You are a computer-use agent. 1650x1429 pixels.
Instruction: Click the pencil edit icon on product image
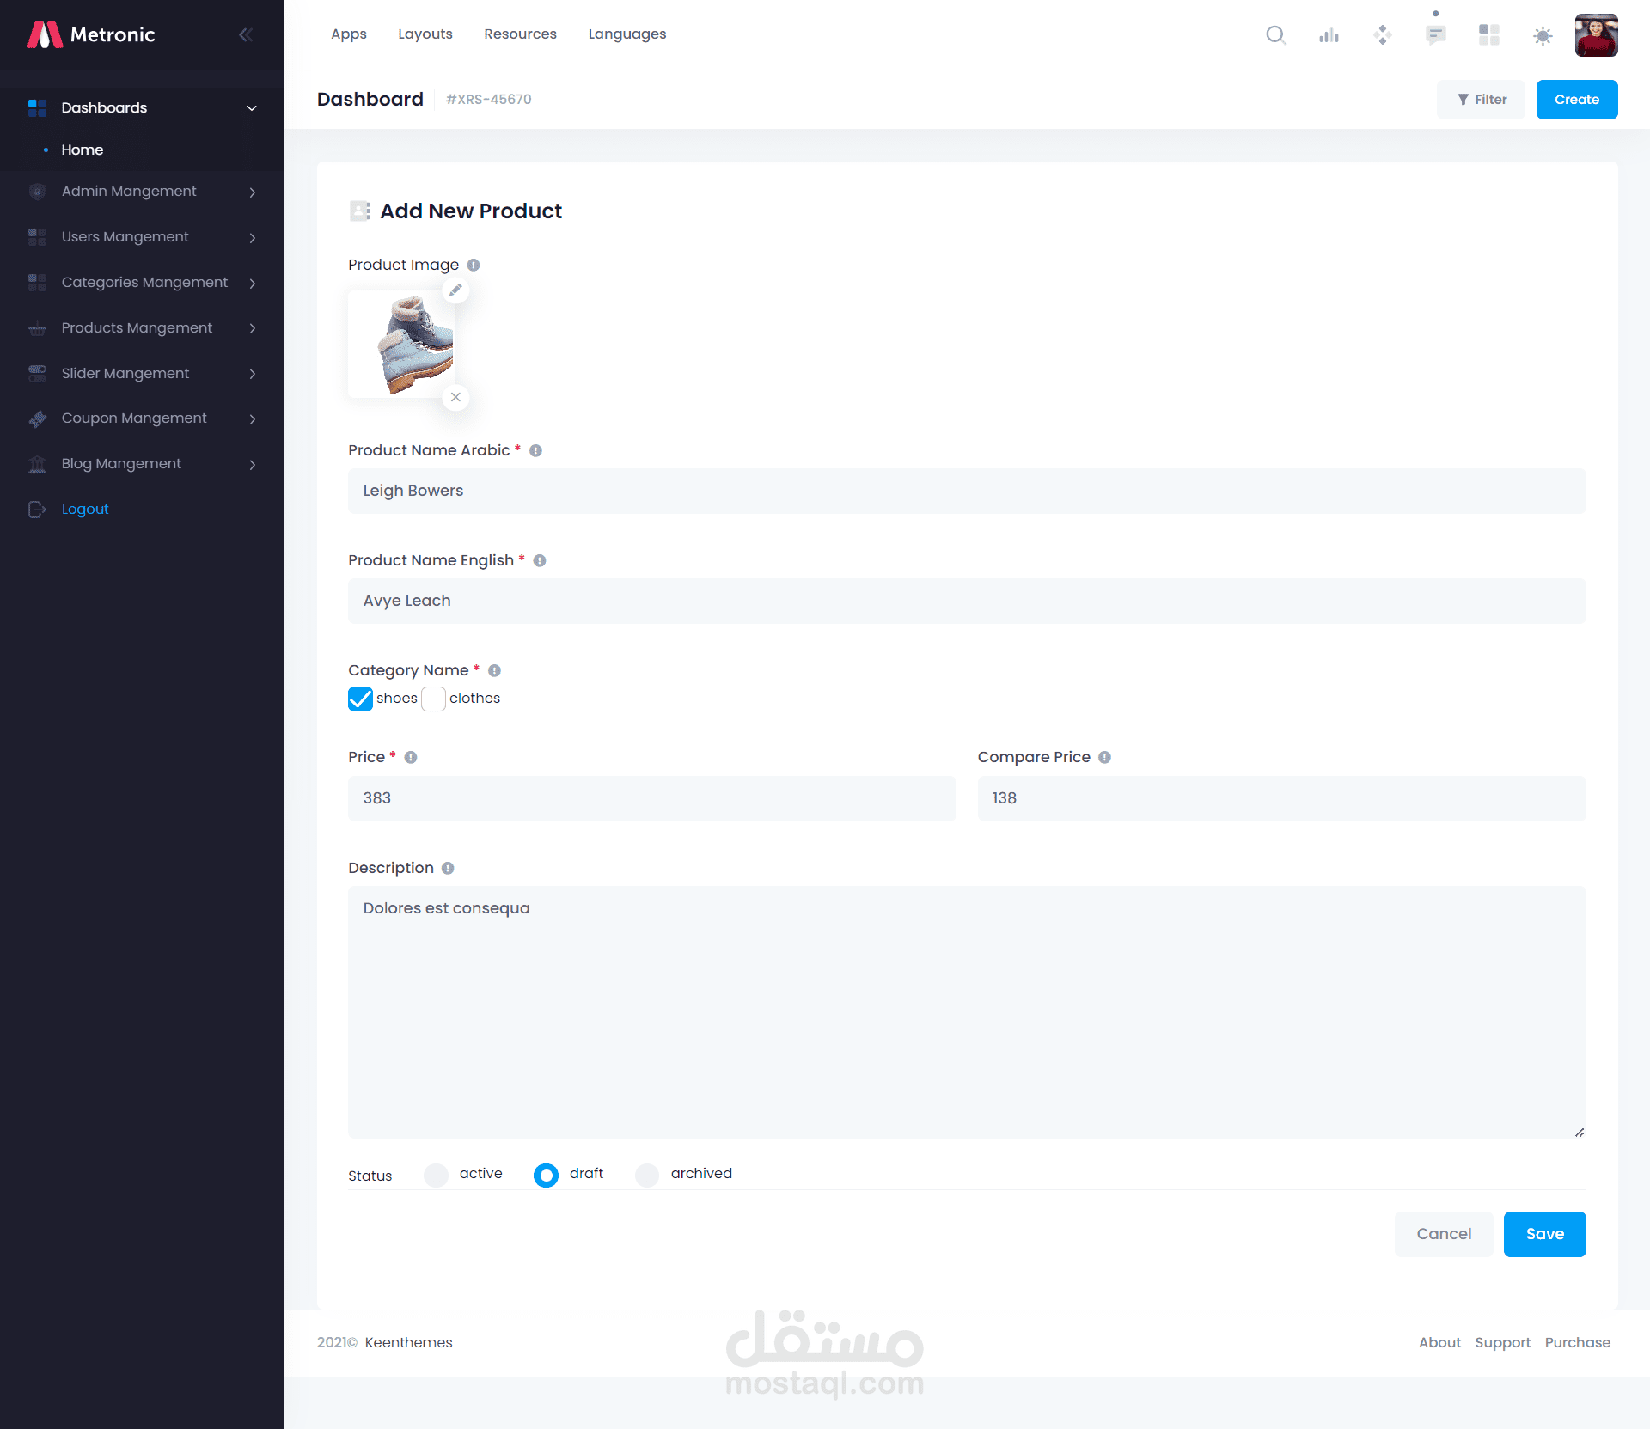tap(455, 290)
